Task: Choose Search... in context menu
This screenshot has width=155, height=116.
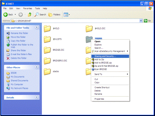Action: pyautogui.click(x=110, y=48)
